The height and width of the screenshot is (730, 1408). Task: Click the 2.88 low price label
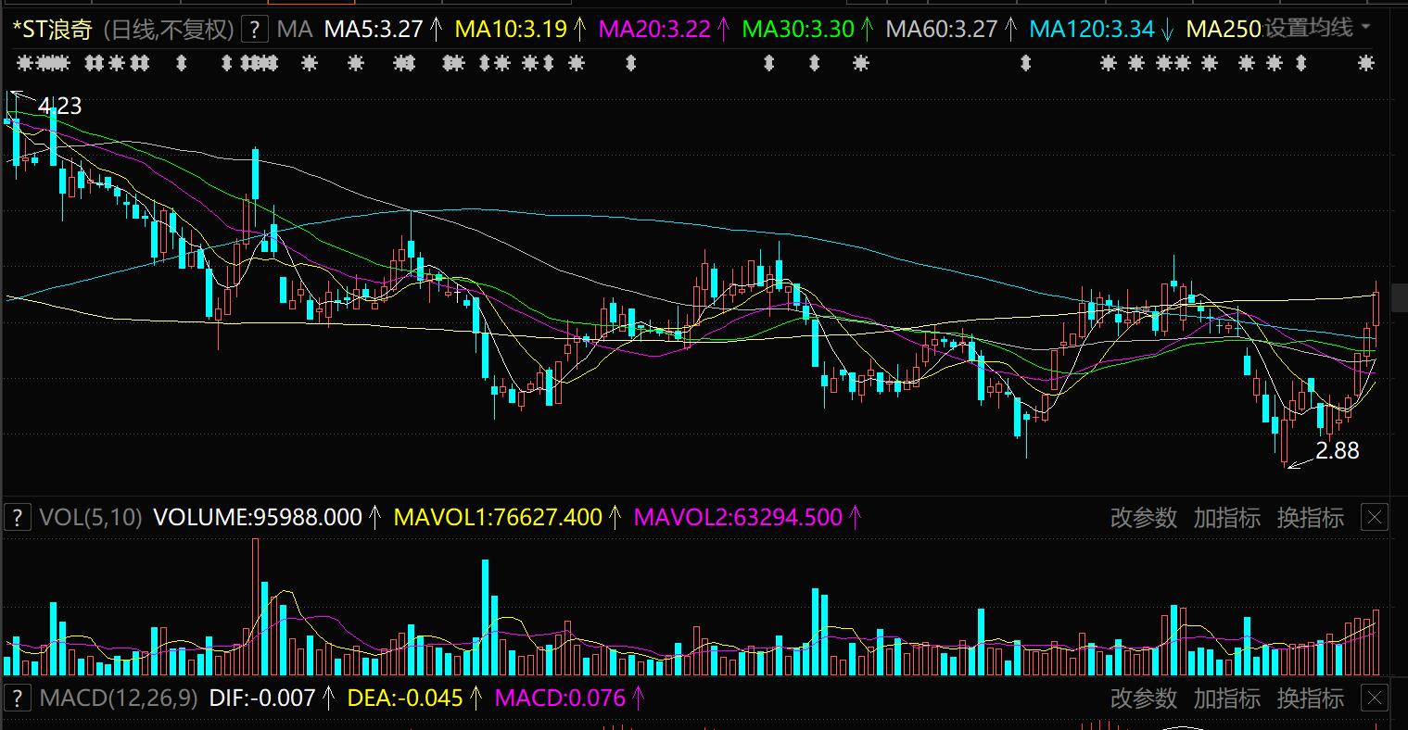(x=1338, y=450)
